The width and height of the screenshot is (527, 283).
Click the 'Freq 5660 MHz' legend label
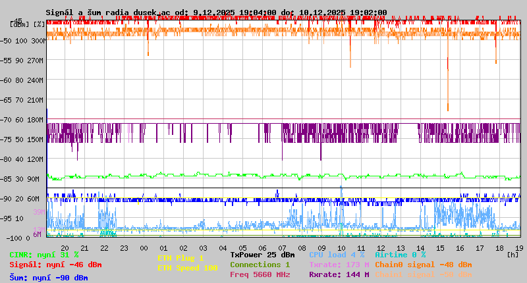[x=260, y=274]
